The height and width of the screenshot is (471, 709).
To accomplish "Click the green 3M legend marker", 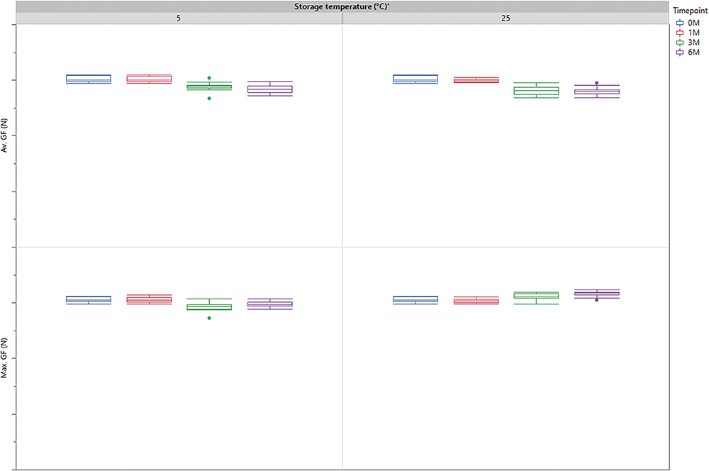I will 681,43.
